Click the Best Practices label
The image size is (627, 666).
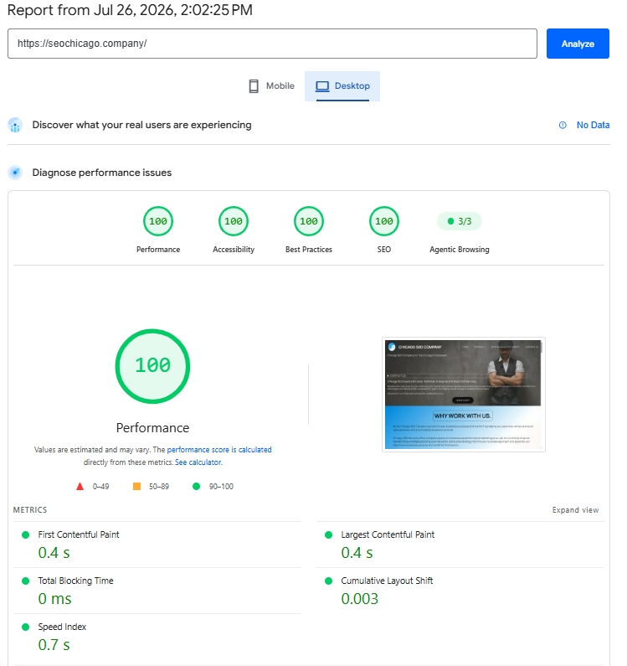pyautogui.click(x=309, y=250)
